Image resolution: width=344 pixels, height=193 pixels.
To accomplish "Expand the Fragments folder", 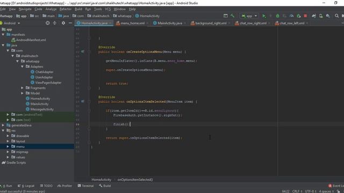I will tap(22, 88).
